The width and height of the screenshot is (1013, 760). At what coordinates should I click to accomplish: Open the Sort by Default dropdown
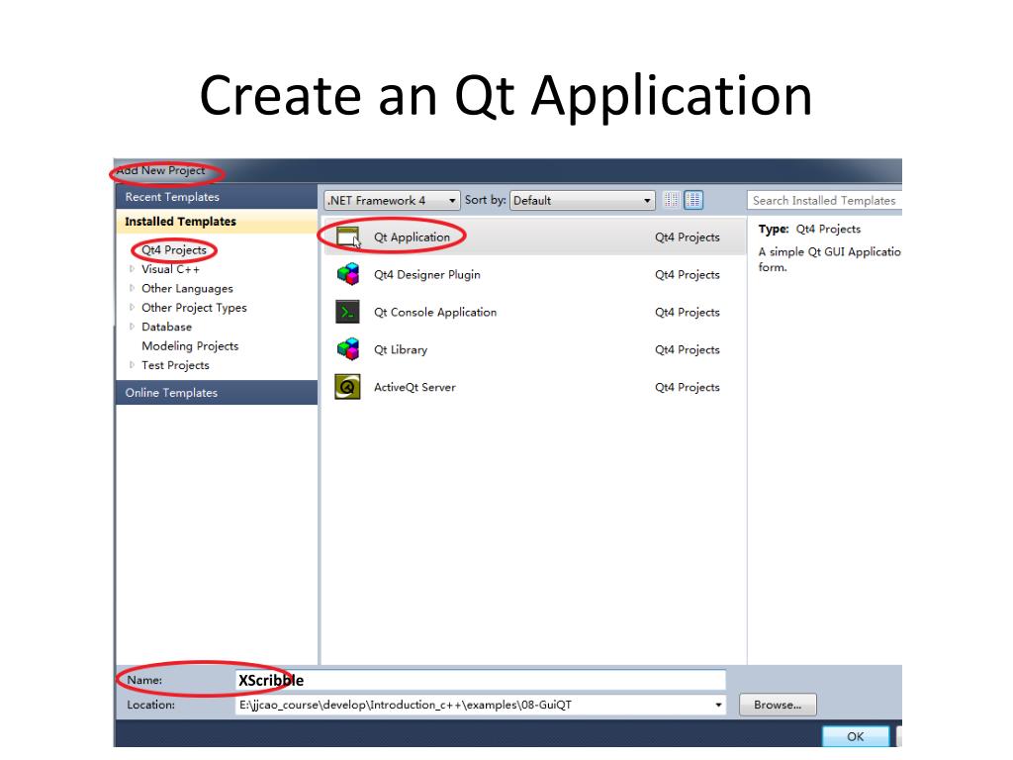tap(582, 200)
